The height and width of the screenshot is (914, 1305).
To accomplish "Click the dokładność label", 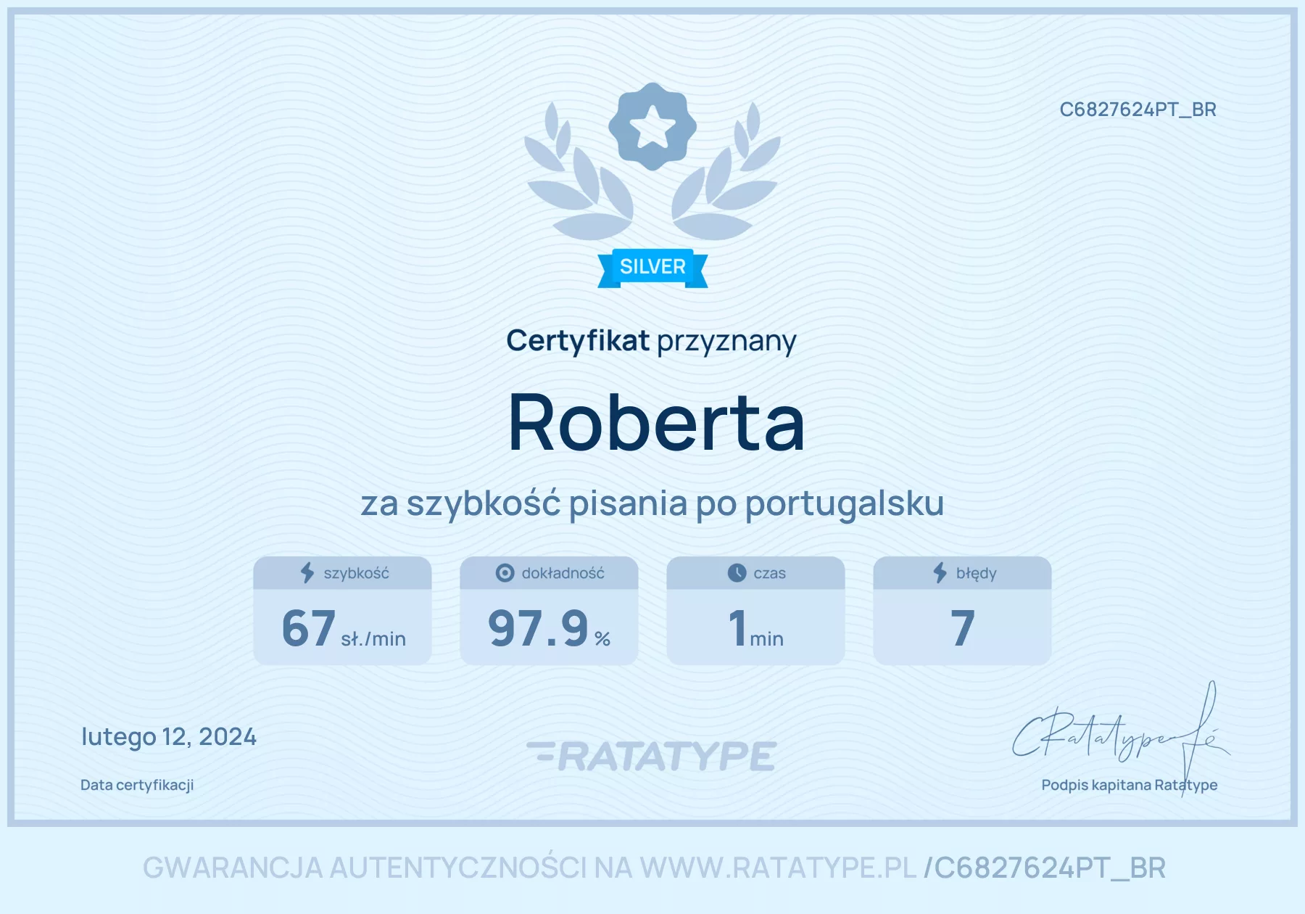I will 563,573.
